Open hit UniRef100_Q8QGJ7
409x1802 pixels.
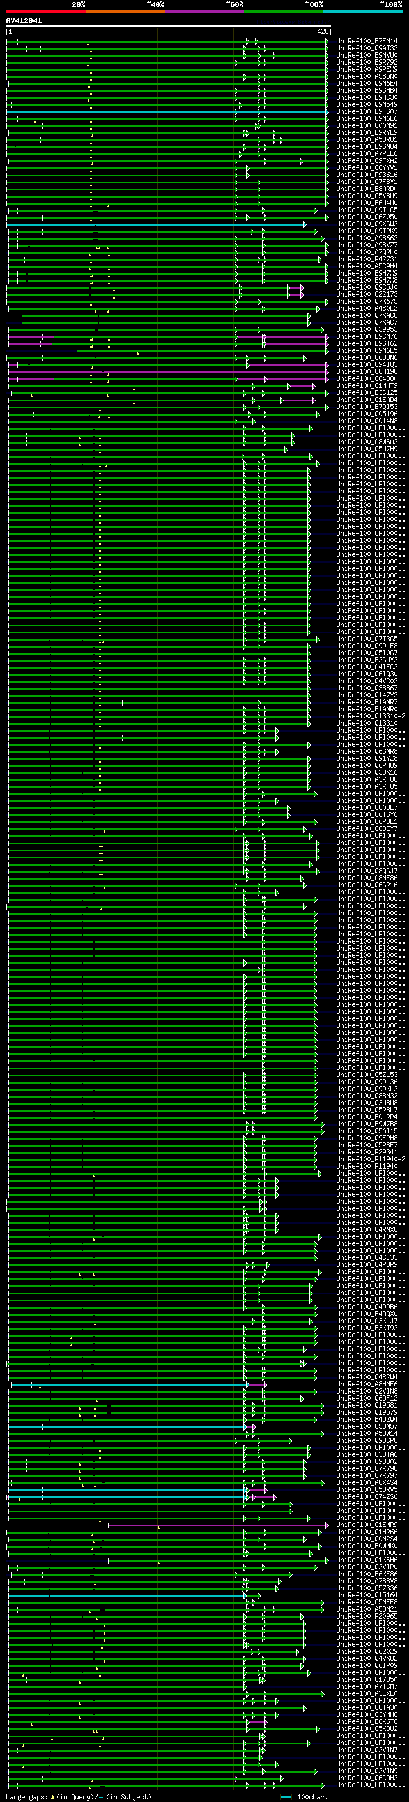367,870
